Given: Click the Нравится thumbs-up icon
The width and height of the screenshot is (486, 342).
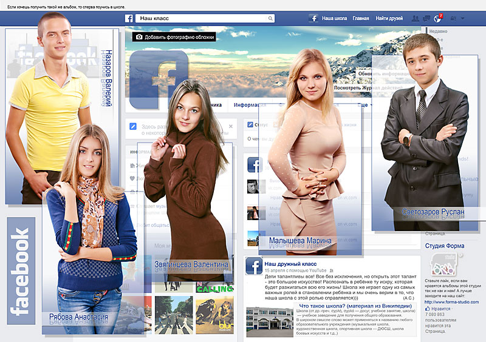Looking at the screenshot, I should (428, 309).
